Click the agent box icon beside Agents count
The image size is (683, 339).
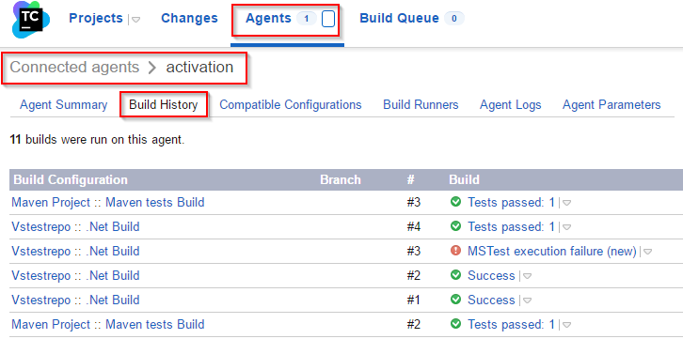[328, 19]
